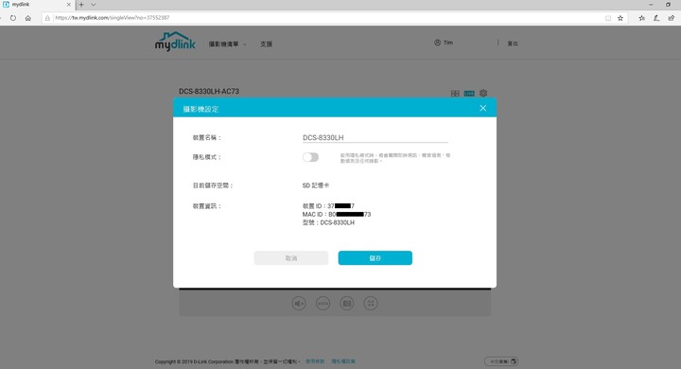
Task: Click the mydlink logo
Action: tap(175, 42)
